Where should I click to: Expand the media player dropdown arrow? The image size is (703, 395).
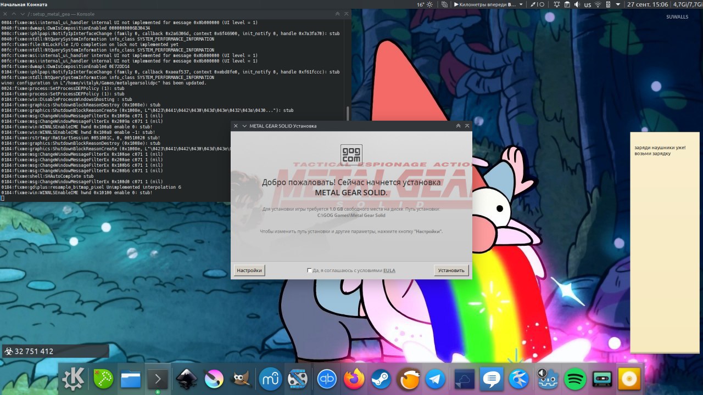(521, 4)
